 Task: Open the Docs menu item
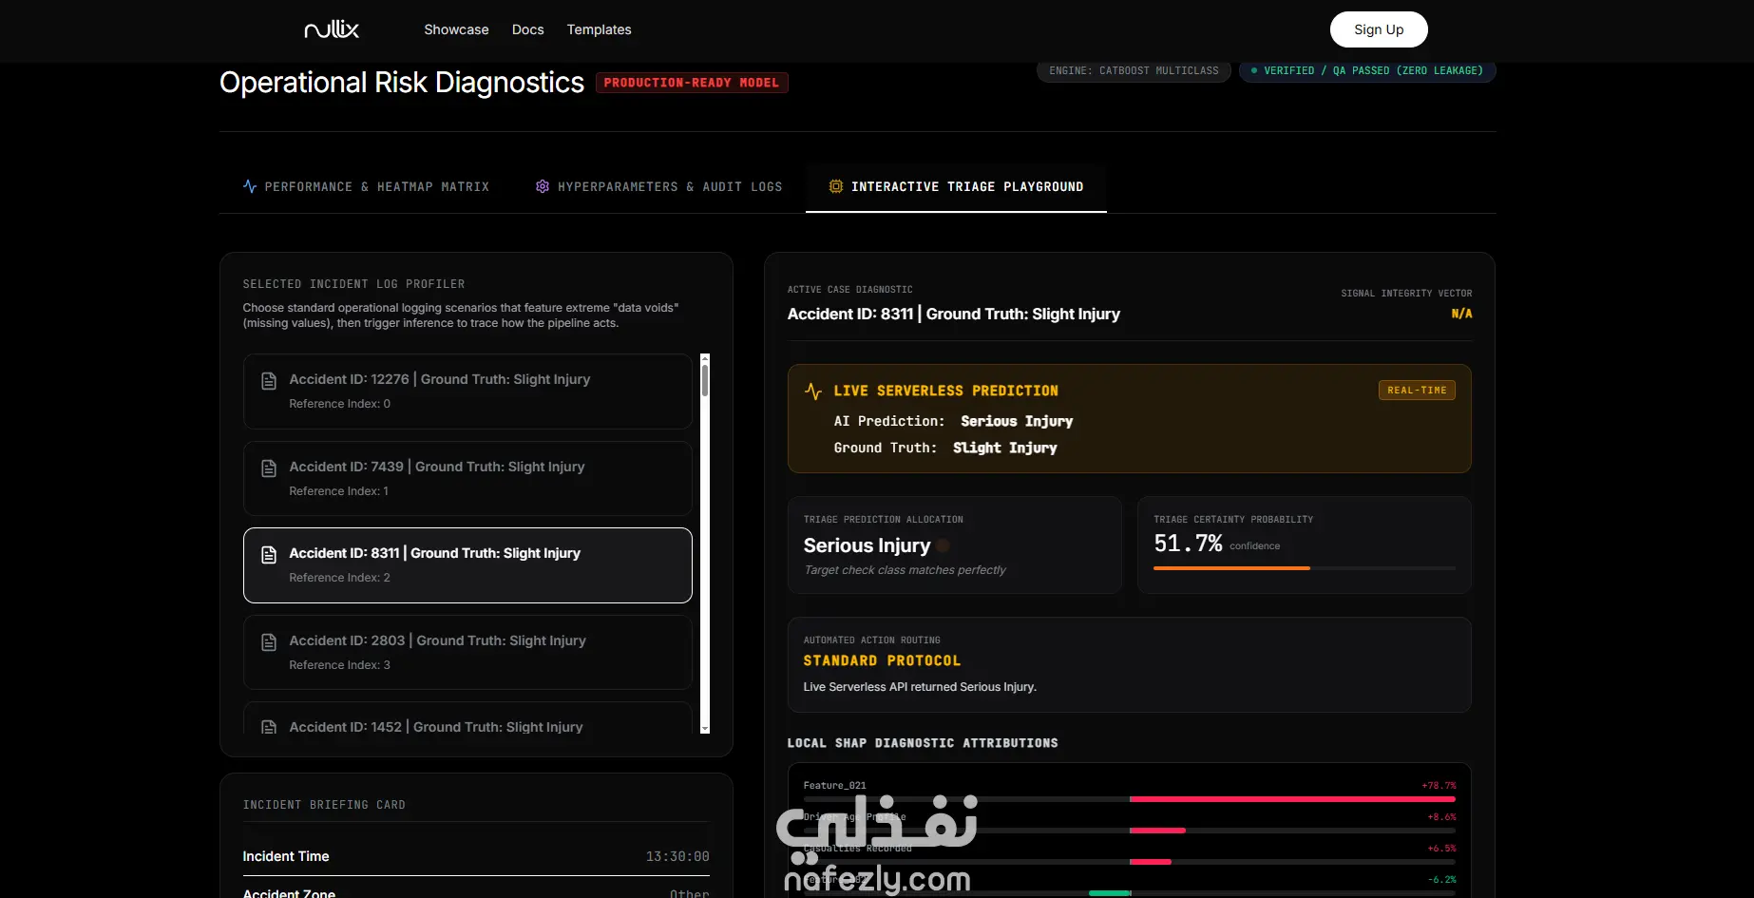[527, 29]
